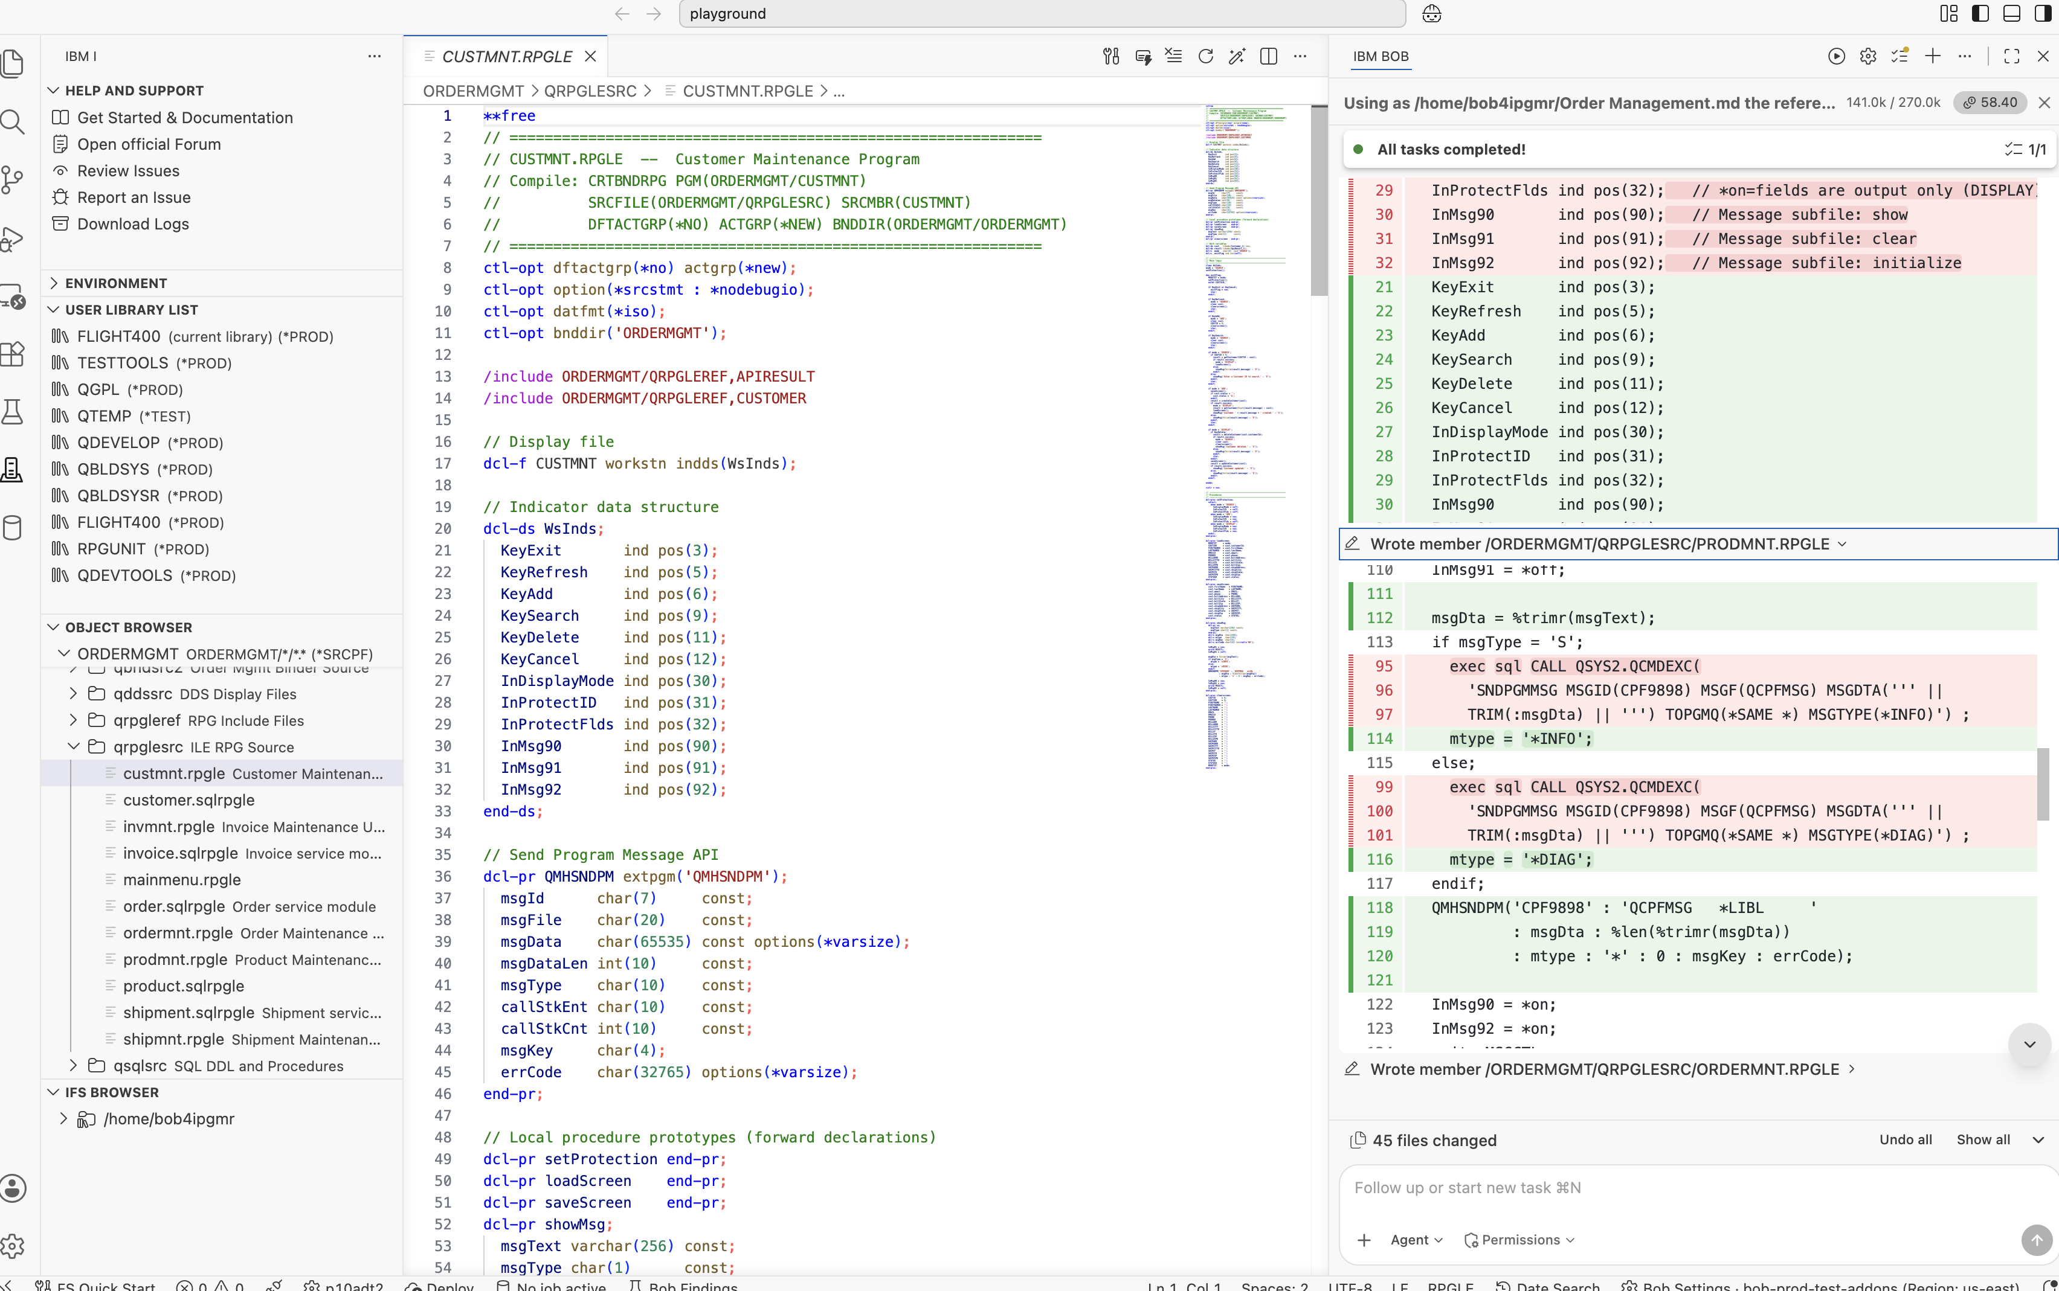This screenshot has width=2059, height=1291.
Task: Open Accounts icon in activity bar
Action: 13,1188
